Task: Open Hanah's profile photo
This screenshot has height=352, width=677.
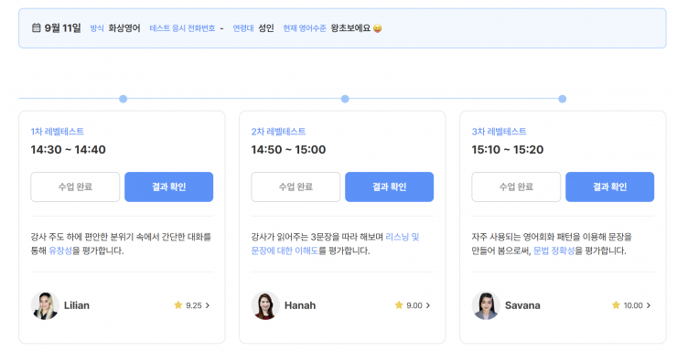Action: (265, 305)
